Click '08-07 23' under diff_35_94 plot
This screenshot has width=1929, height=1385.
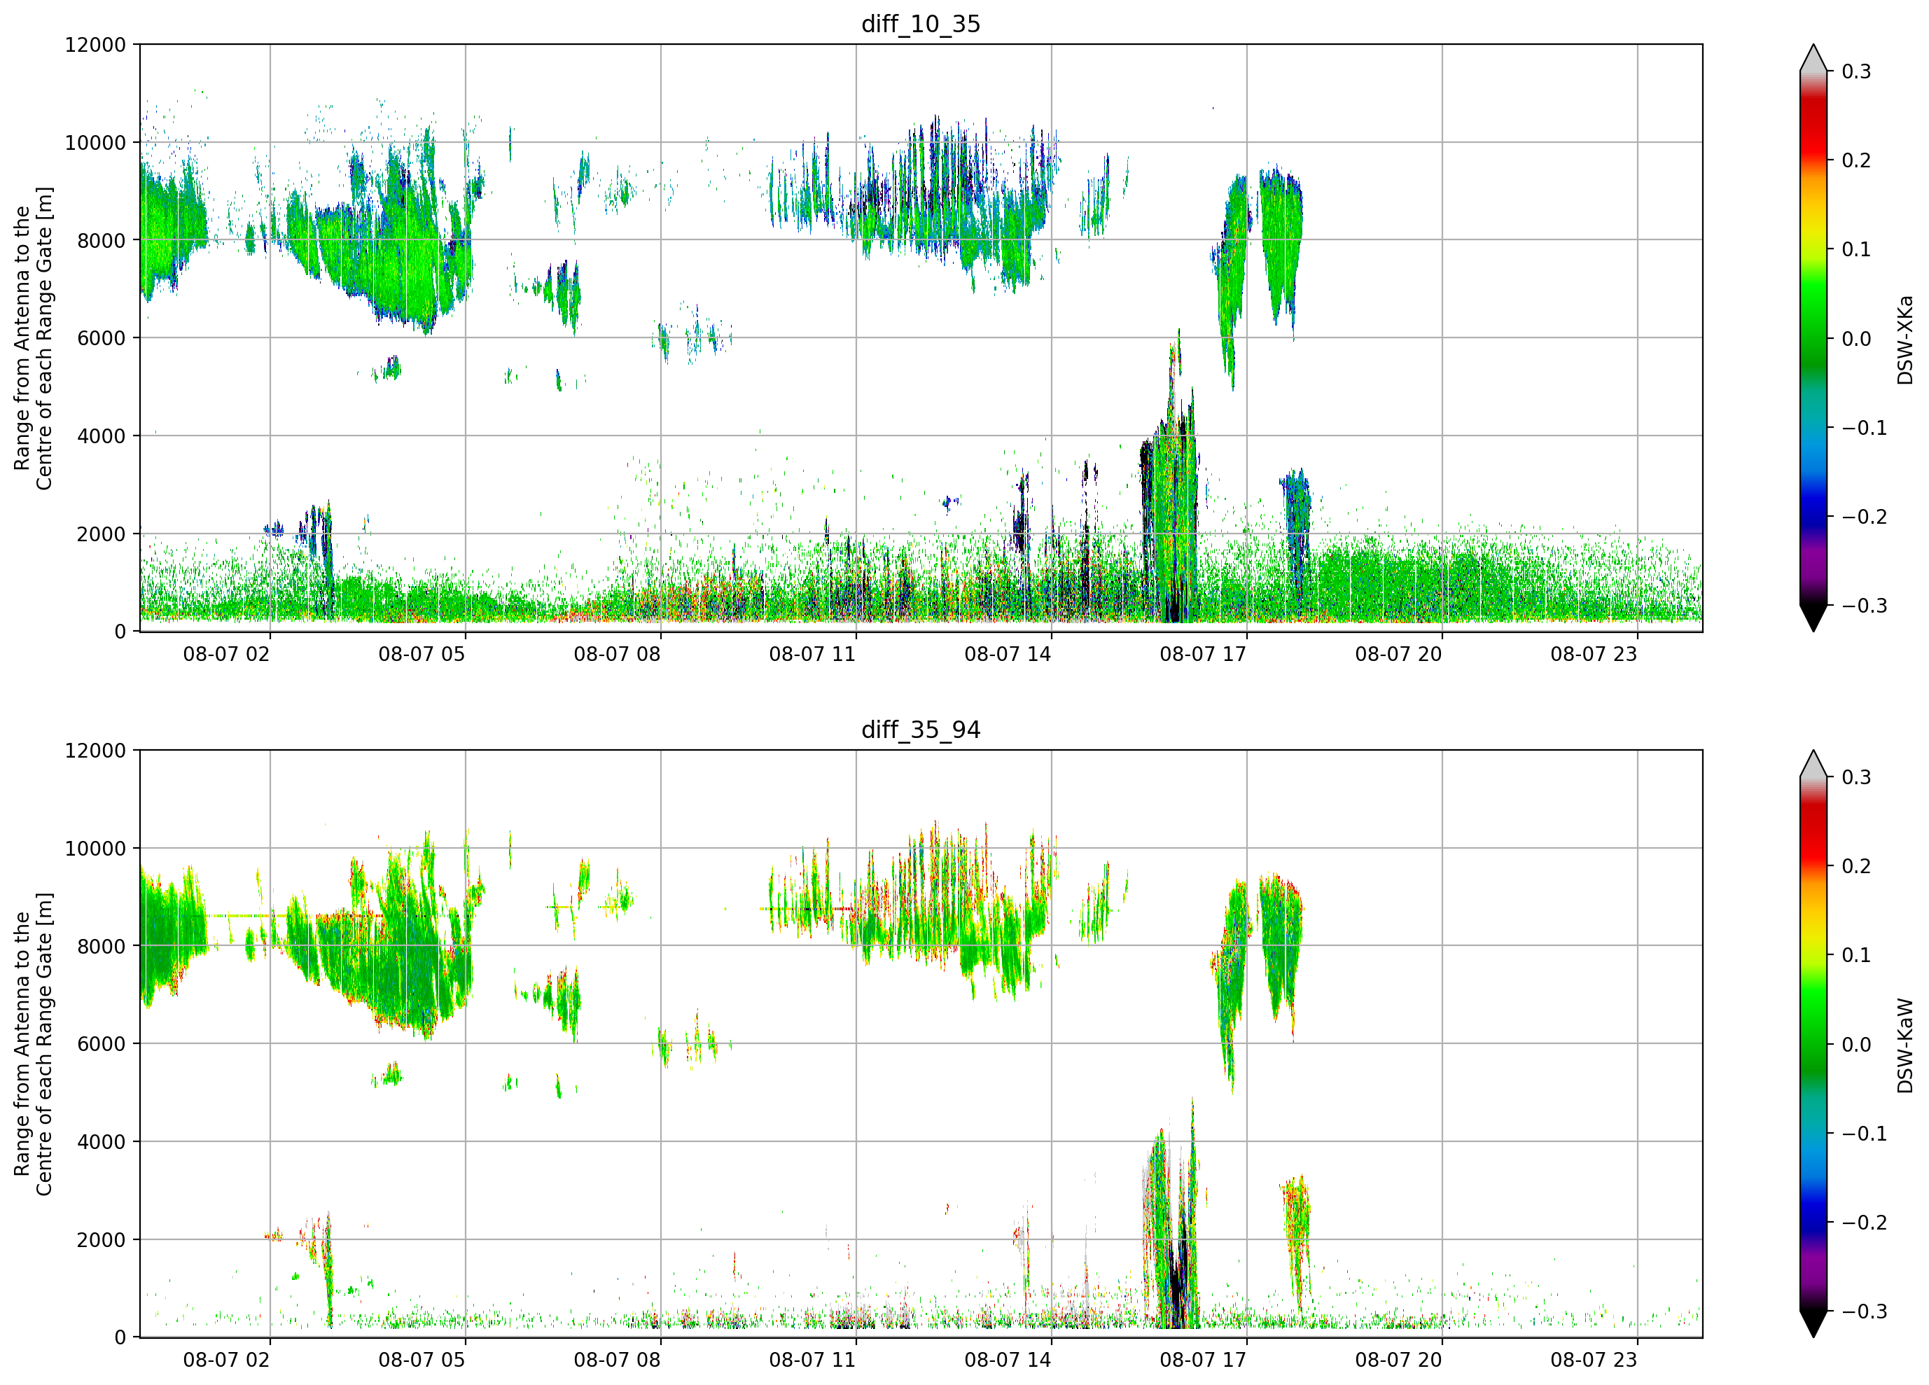pyautogui.click(x=1594, y=1360)
